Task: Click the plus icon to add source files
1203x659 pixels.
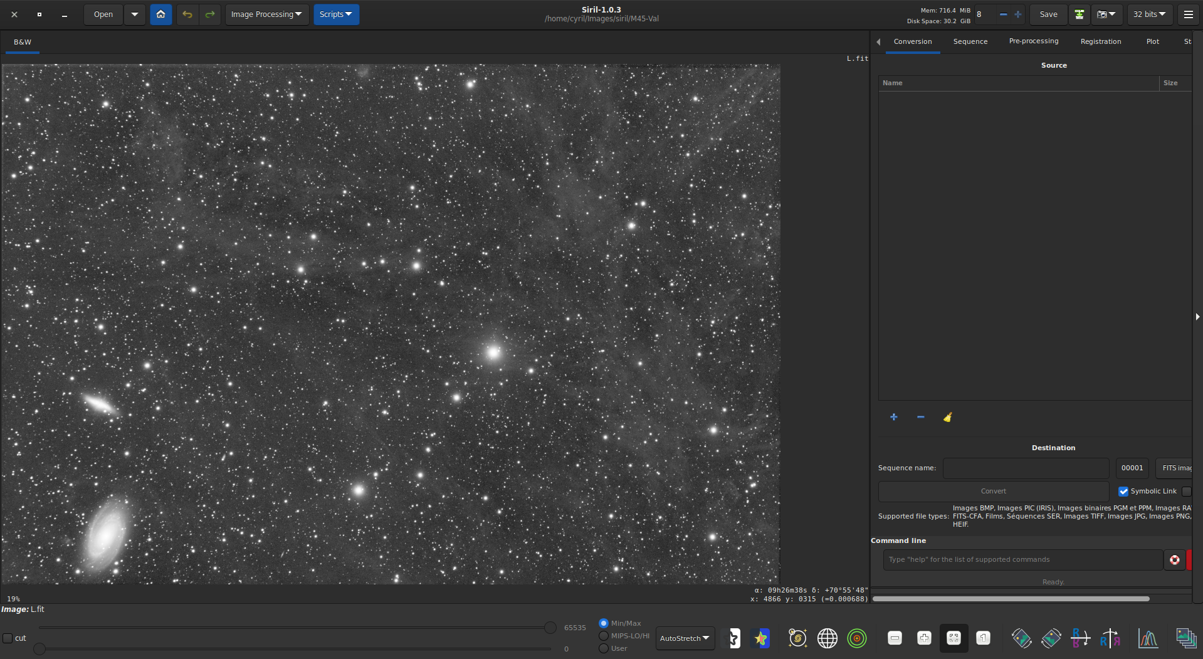Action: (x=893, y=417)
